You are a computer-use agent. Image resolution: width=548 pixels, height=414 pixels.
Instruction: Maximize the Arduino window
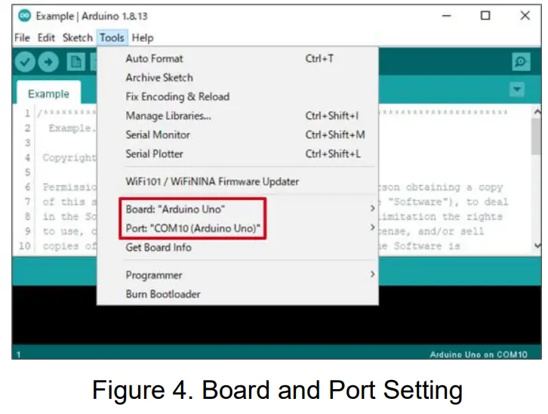pyautogui.click(x=485, y=16)
